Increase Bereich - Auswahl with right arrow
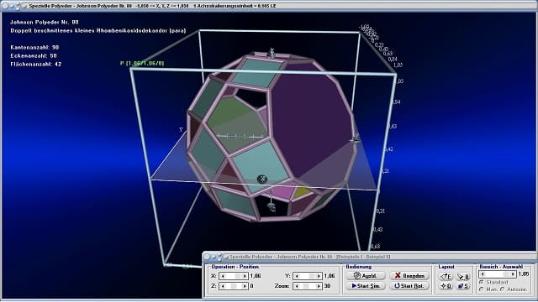 [x=513, y=274]
